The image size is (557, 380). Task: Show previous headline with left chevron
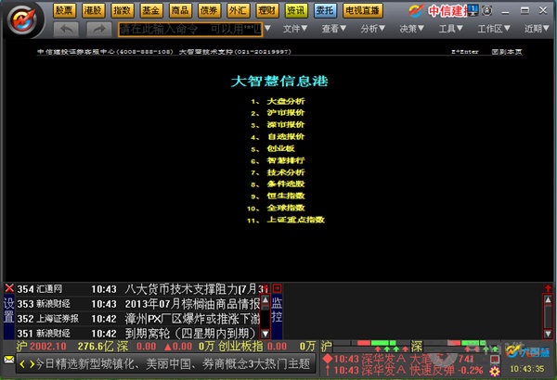pos(22,364)
